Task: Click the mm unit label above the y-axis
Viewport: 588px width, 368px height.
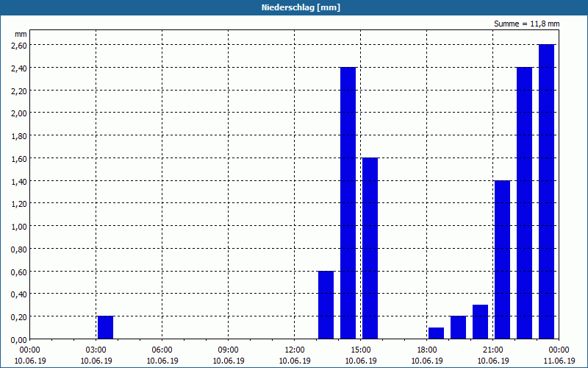Action: pyautogui.click(x=21, y=34)
